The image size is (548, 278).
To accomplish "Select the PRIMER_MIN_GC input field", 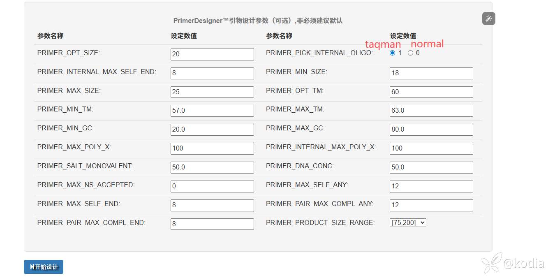I will point(212,130).
